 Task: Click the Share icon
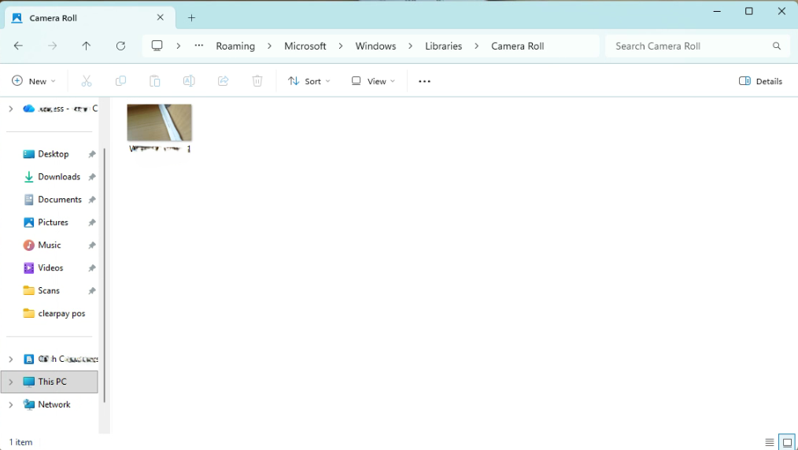pyautogui.click(x=223, y=81)
